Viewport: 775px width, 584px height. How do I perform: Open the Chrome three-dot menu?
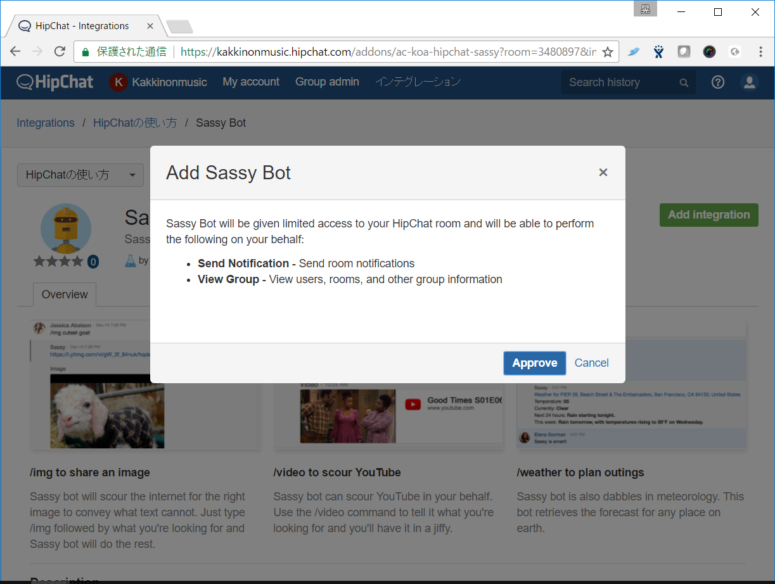coord(760,52)
